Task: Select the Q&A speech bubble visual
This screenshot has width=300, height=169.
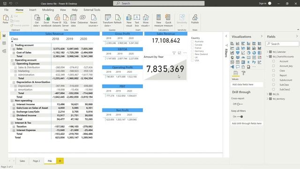Action: [238, 67]
